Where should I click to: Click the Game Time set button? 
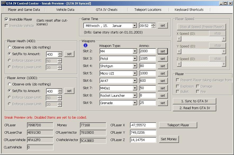pos(163,26)
